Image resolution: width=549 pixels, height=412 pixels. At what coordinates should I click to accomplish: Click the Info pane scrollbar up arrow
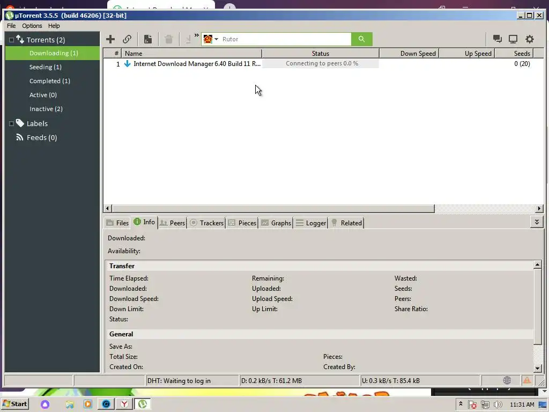tap(537, 264)
